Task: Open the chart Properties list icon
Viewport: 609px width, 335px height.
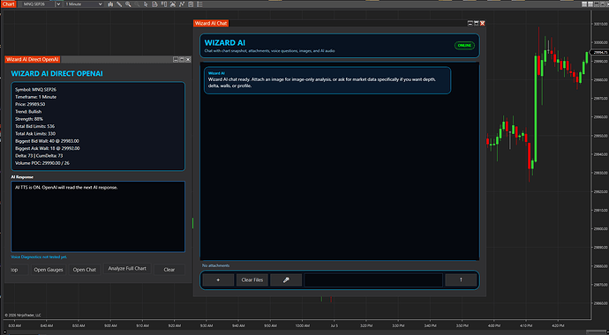Action: pyautogui.click(x=199, y=4)
